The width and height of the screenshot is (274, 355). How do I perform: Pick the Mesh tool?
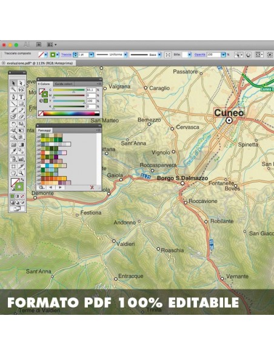point(13,145)
